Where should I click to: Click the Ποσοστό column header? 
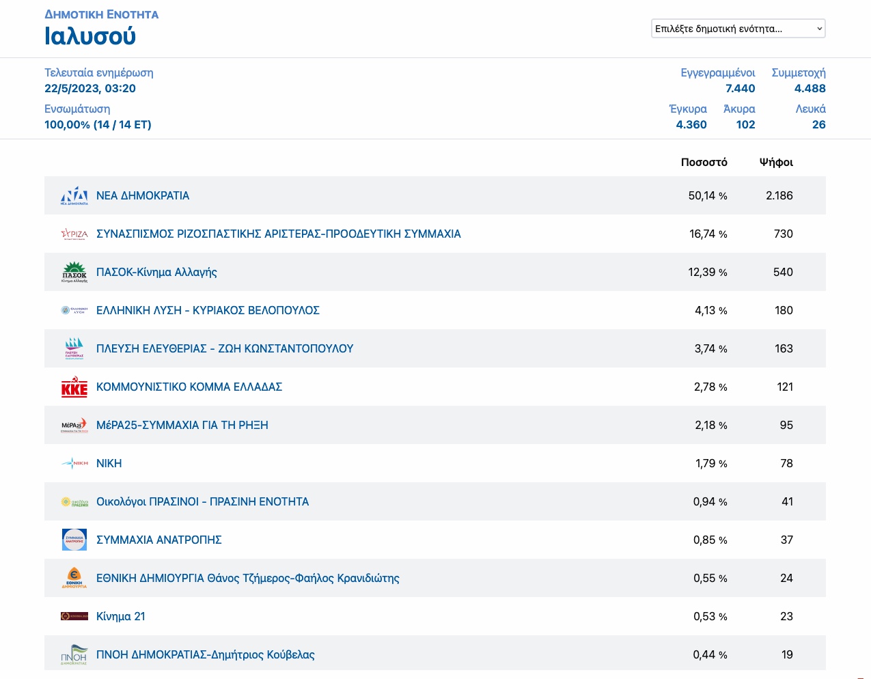click(704, 162)
